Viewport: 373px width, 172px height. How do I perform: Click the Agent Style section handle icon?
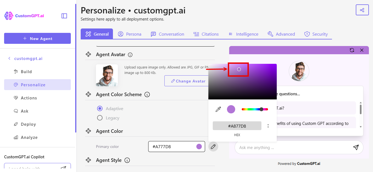pos(88,160)
